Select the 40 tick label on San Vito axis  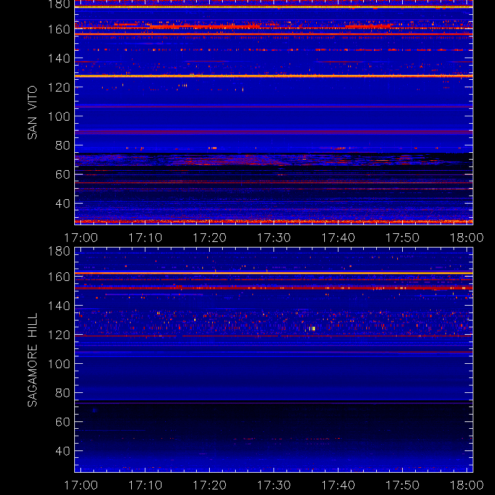point(62,204)
